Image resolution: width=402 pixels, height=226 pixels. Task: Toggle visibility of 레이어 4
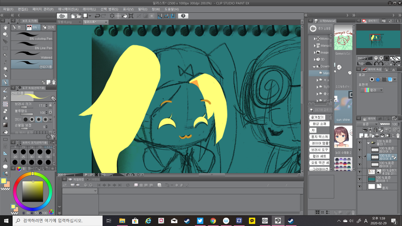pyautogui.click(x=359, y=157)
